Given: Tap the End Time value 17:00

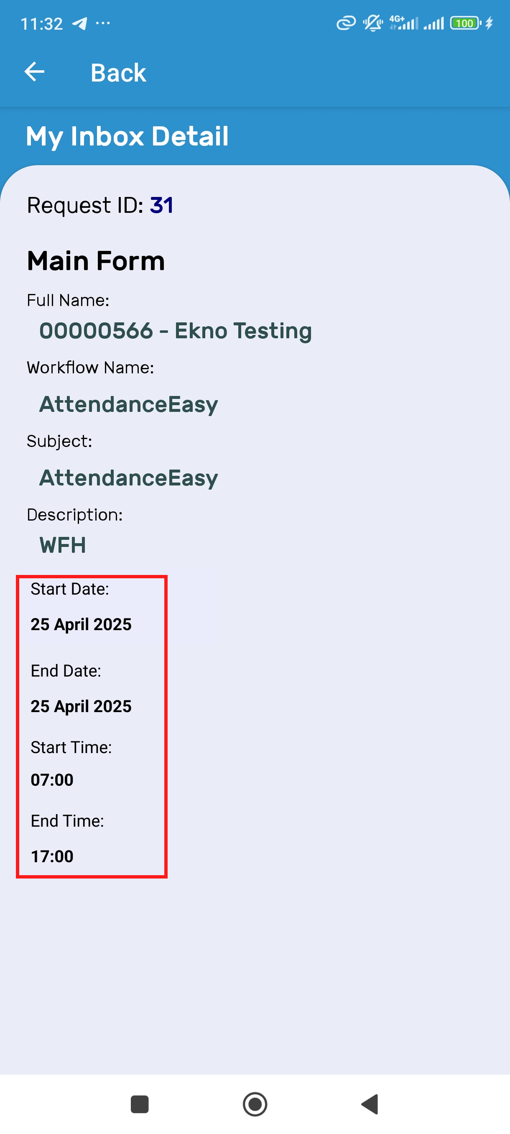Looking at the screenshot, I should (x=52, y=856).
